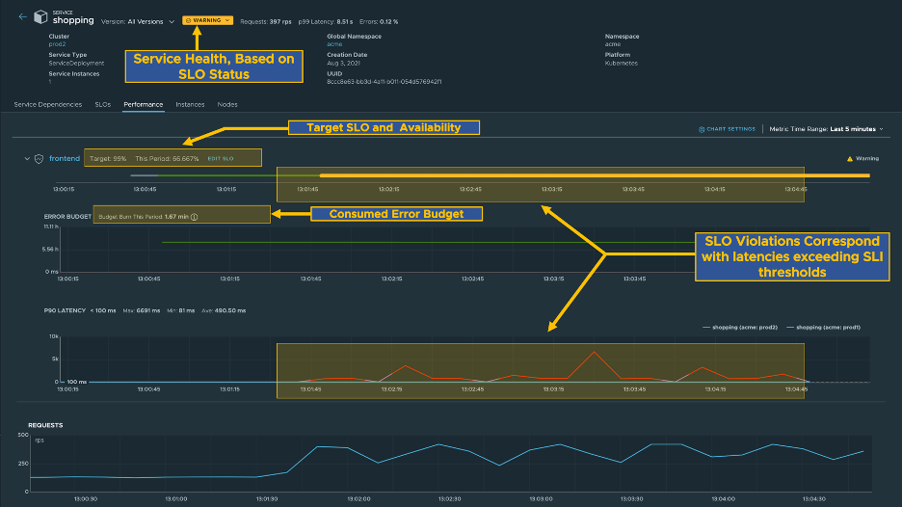Open the WARNING health status dropdown
902x507 pixels.
(x=208, y=20)
